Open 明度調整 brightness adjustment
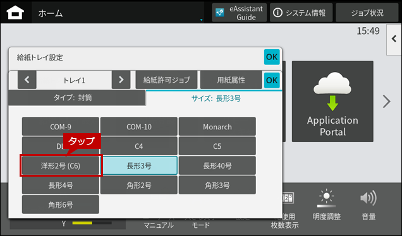The width and height of the screenshot is (402, 236). pyautogui.click(x=326, y=206)
